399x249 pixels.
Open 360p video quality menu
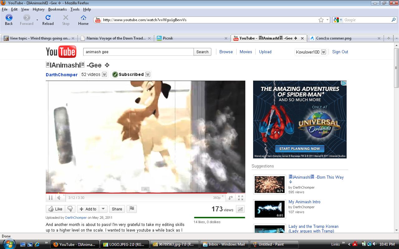pos(218,198)
